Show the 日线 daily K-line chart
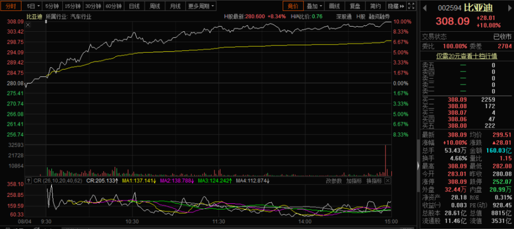514x229 pixels. click(x=134, y=6)
